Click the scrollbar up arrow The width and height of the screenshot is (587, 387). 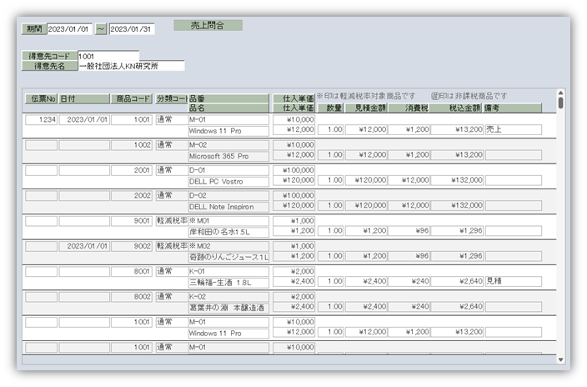coord(560,93)
